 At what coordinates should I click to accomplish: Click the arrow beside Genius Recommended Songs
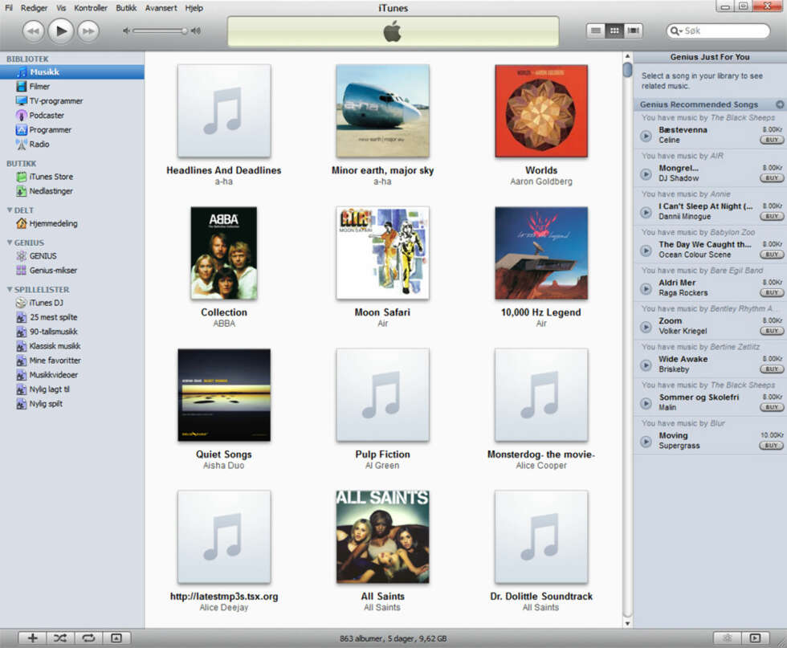780,104
